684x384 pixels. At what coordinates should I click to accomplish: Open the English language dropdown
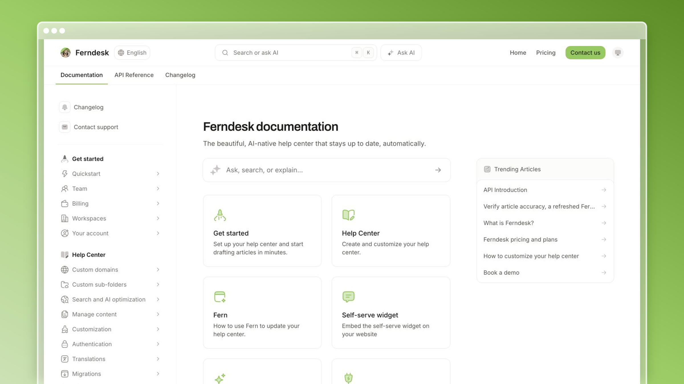tap(132, 53)
